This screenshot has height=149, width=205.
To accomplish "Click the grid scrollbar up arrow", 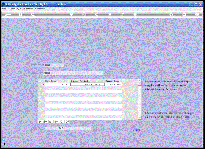I will pyautogui.click(x=139, y=81).
